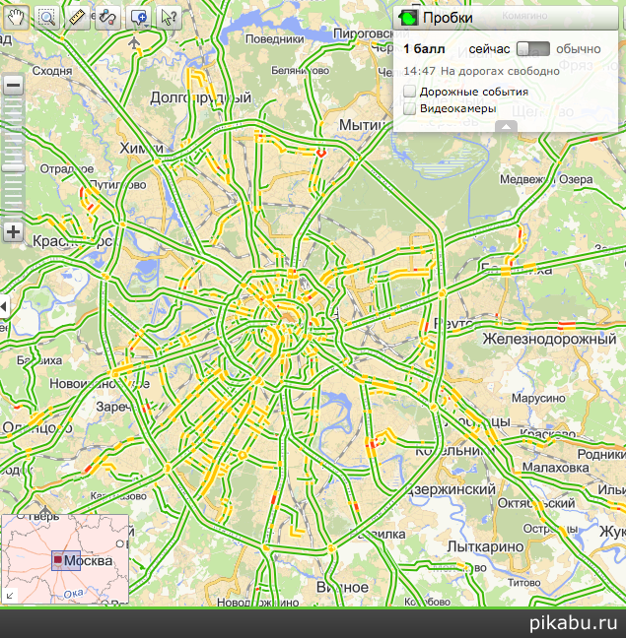The width and height of the screenshot is (626, 638).
Task: Click the add placemark tool
Action: (x=139, y=17)
